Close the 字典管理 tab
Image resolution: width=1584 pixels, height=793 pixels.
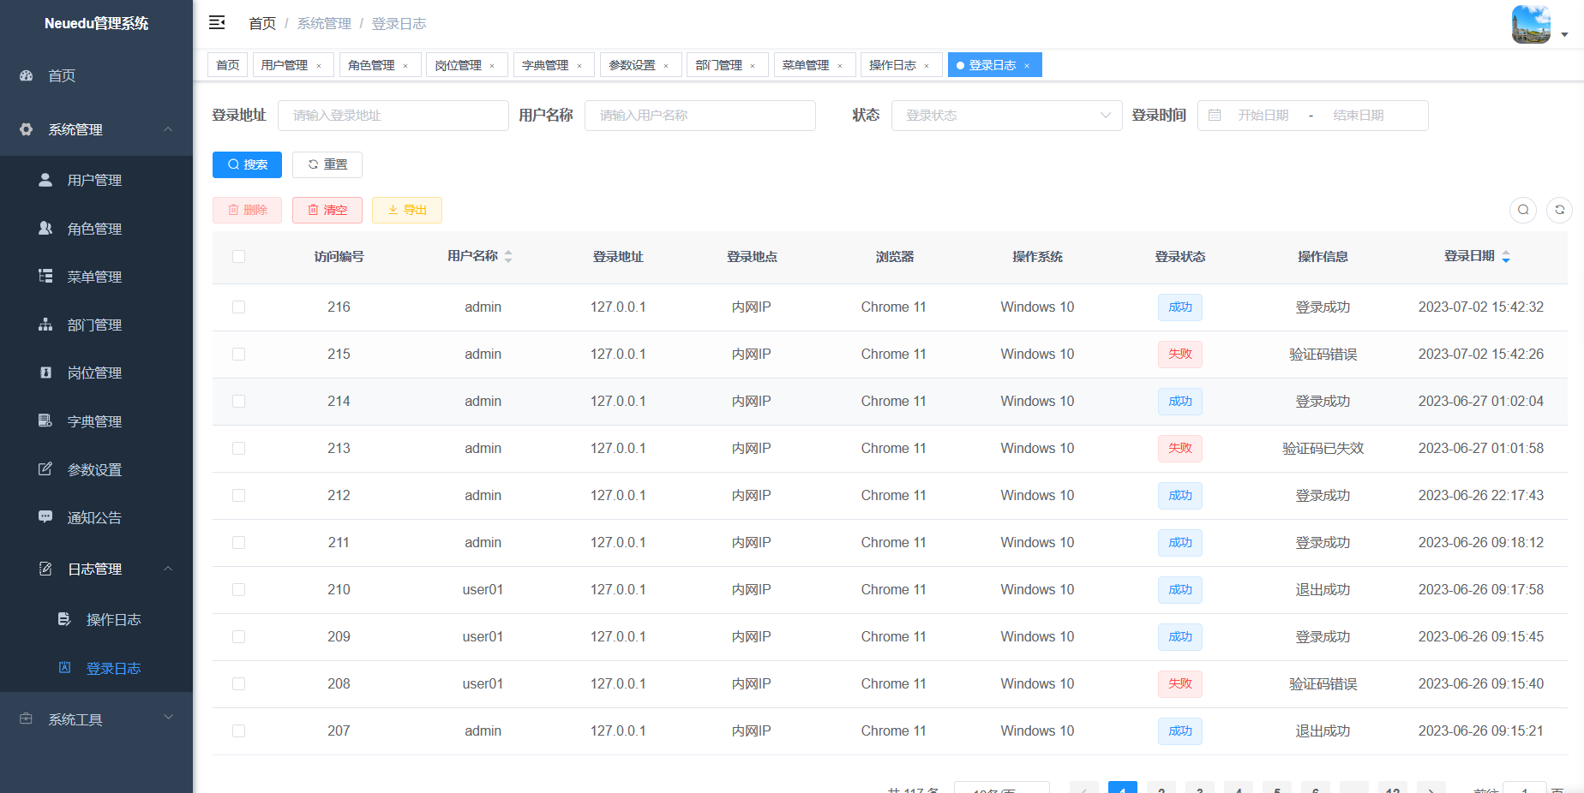click(579, 66)
